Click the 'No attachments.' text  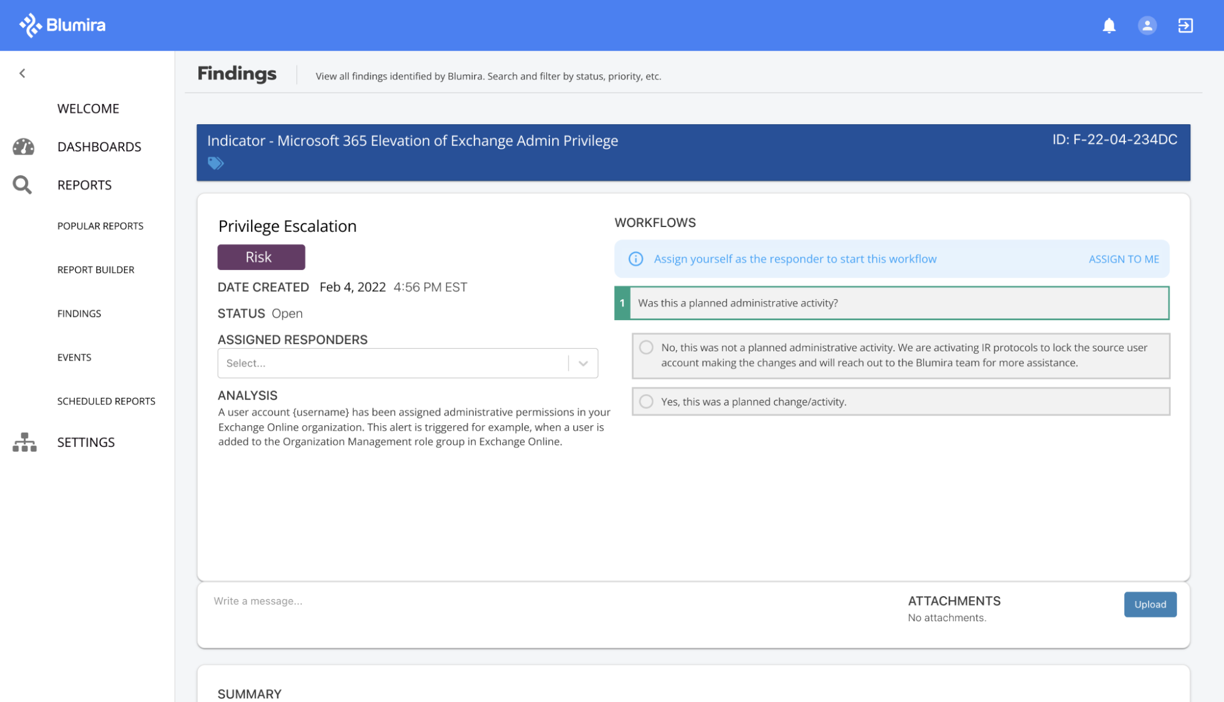pos(947,618)
